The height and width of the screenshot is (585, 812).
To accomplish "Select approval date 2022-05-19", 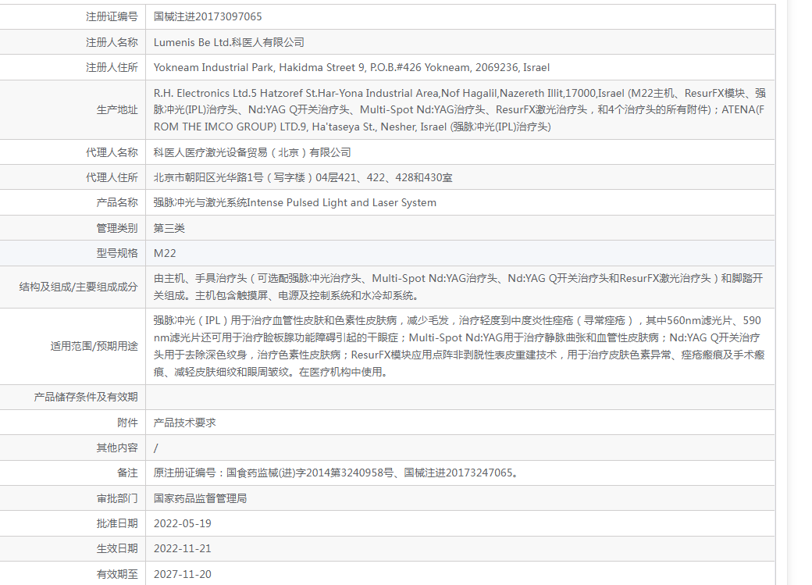I will (x=182, y=523).
